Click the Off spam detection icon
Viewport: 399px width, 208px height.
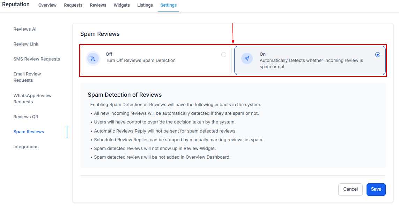93,59
